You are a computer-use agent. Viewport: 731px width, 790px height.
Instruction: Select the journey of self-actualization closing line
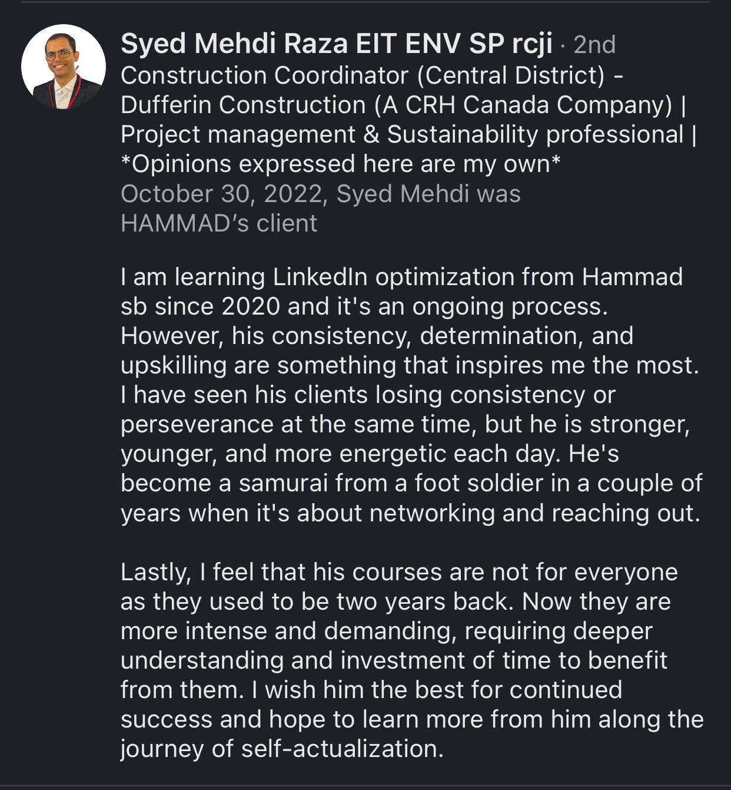coord(282,749)
